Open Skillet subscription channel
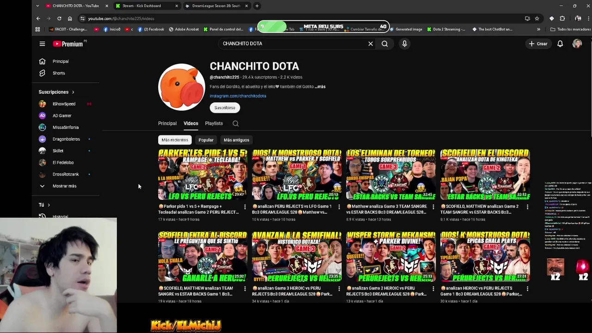This screenshot has height=333, width=592. click(58, 151)
